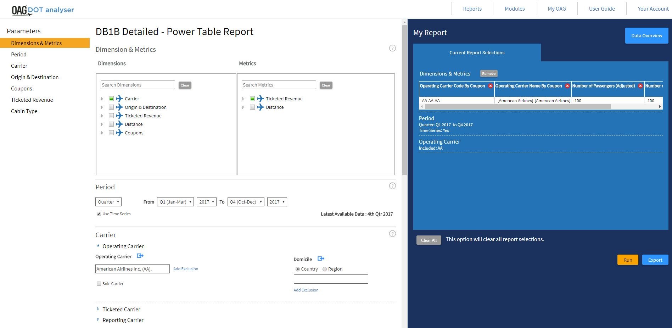
Task: Check Distance metric checkbox
Action: [252, 107]
